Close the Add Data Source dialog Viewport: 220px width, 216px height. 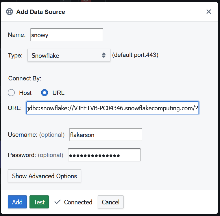click(209, 12)
